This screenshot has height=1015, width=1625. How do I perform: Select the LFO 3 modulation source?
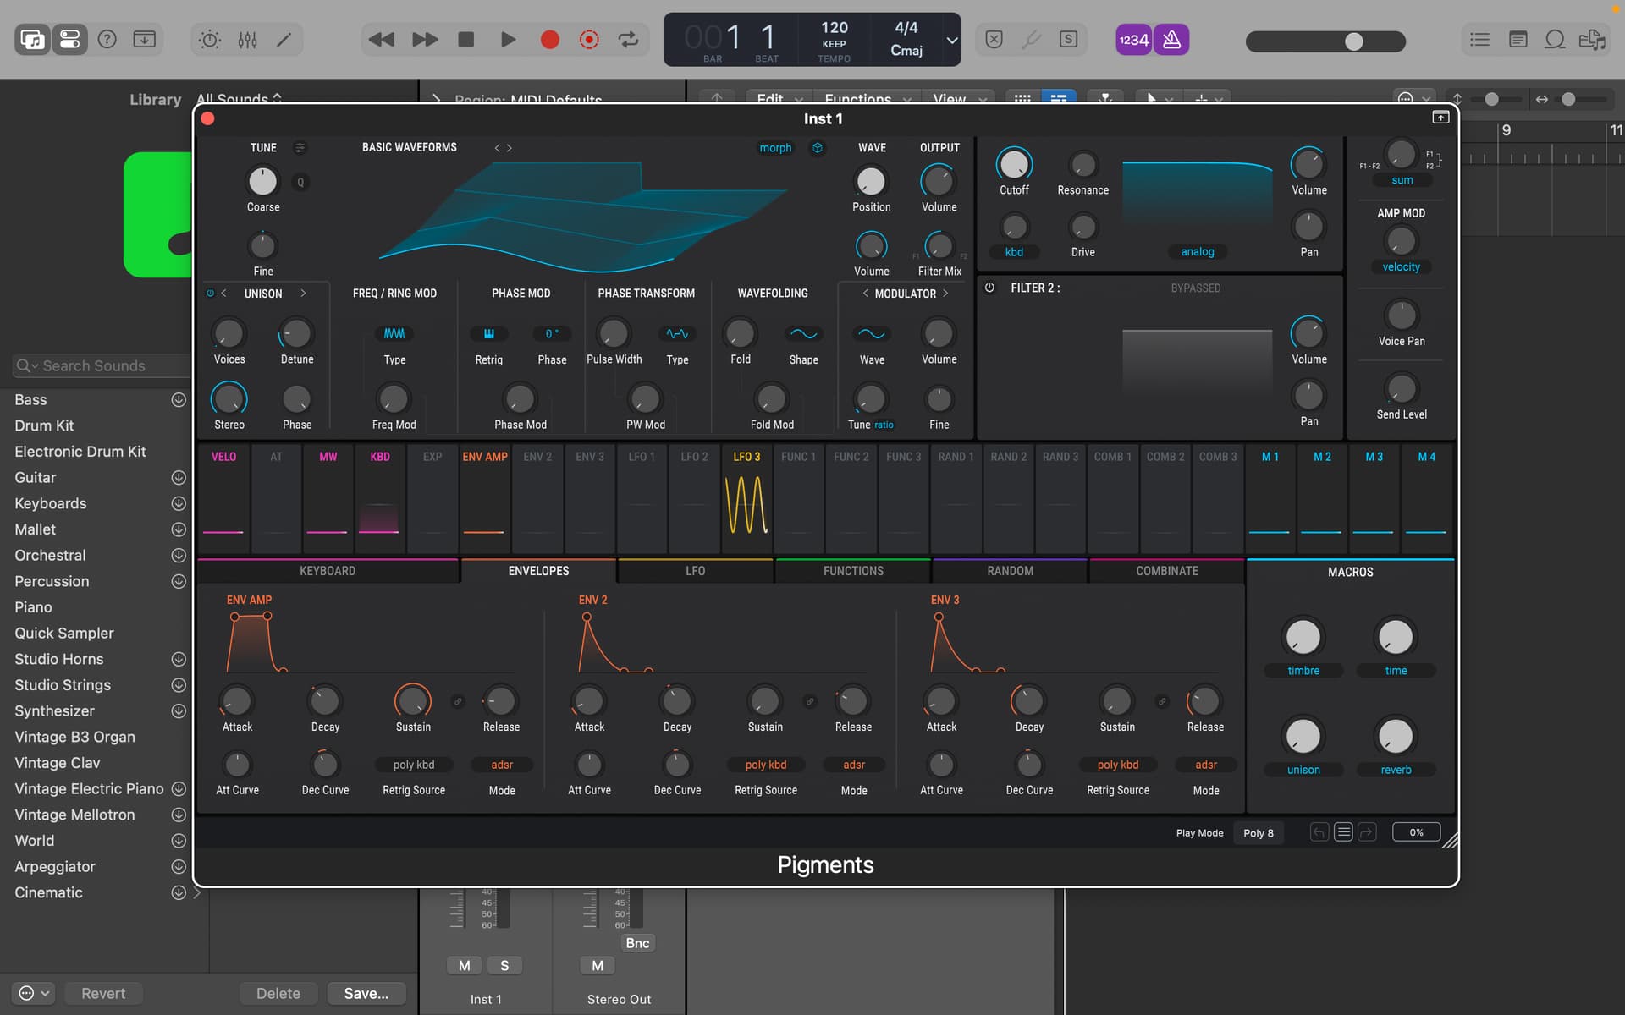pos(746,498)
